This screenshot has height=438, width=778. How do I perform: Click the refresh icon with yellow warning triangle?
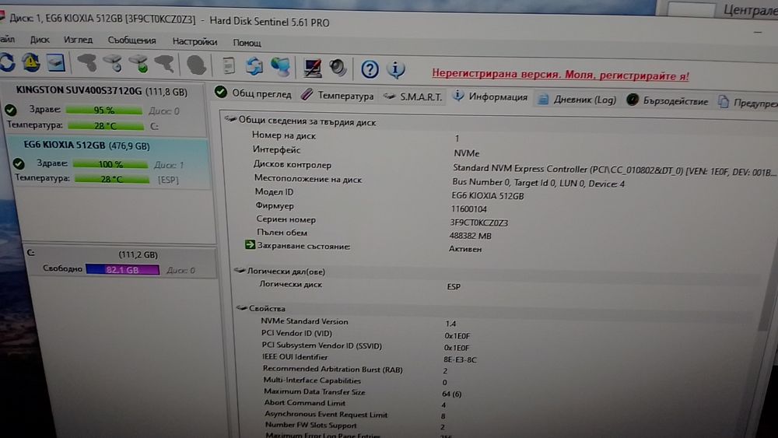(x=31, y=62)
